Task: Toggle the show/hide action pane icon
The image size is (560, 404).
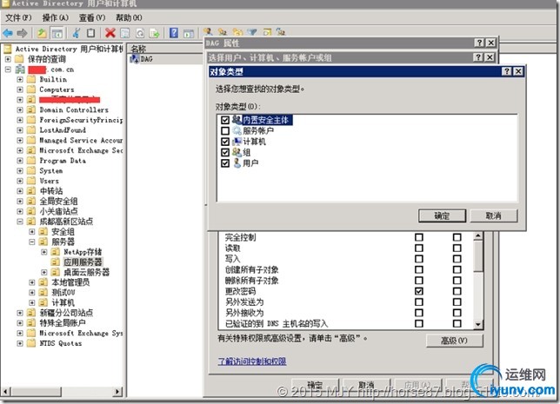Action: [189, 34]
